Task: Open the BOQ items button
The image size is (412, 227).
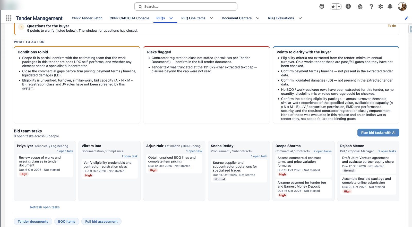Action: tap(67, 221)
